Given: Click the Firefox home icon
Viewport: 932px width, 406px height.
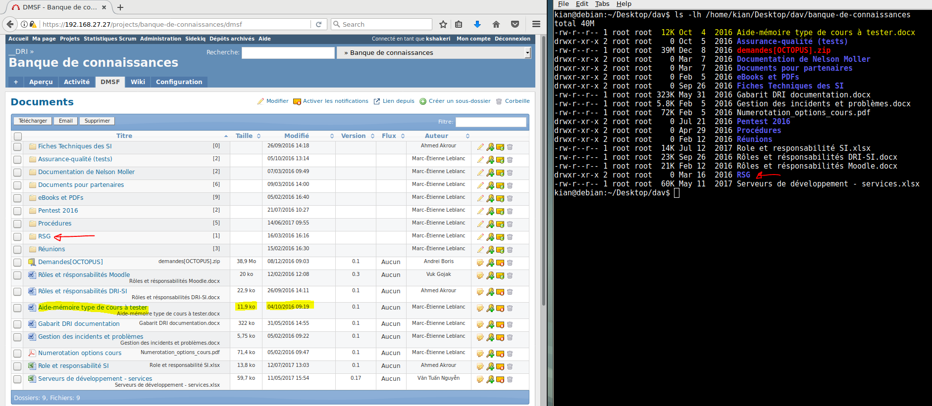Looking at the screenshot, I should [496, 24].
